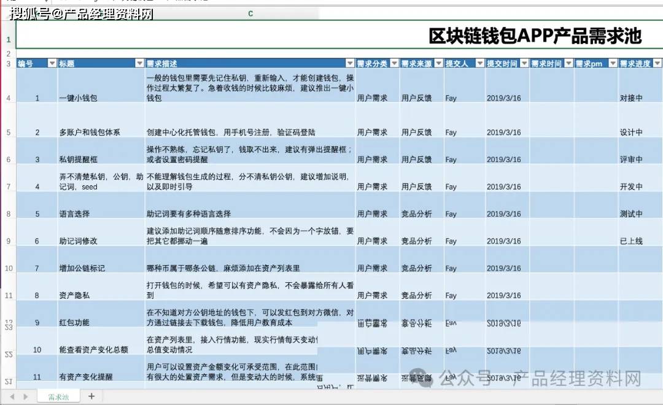This screenshot has height=405, width=663.
Task: Open the 需求进度 filter dropdown
Action: coord(657,63)
